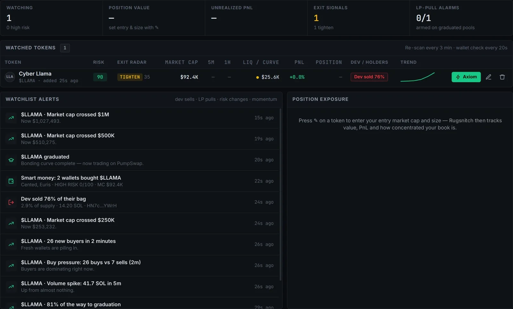This screenshot has width=513, height=309.
Task: Sort by the RISK column header
Action: 99,62
